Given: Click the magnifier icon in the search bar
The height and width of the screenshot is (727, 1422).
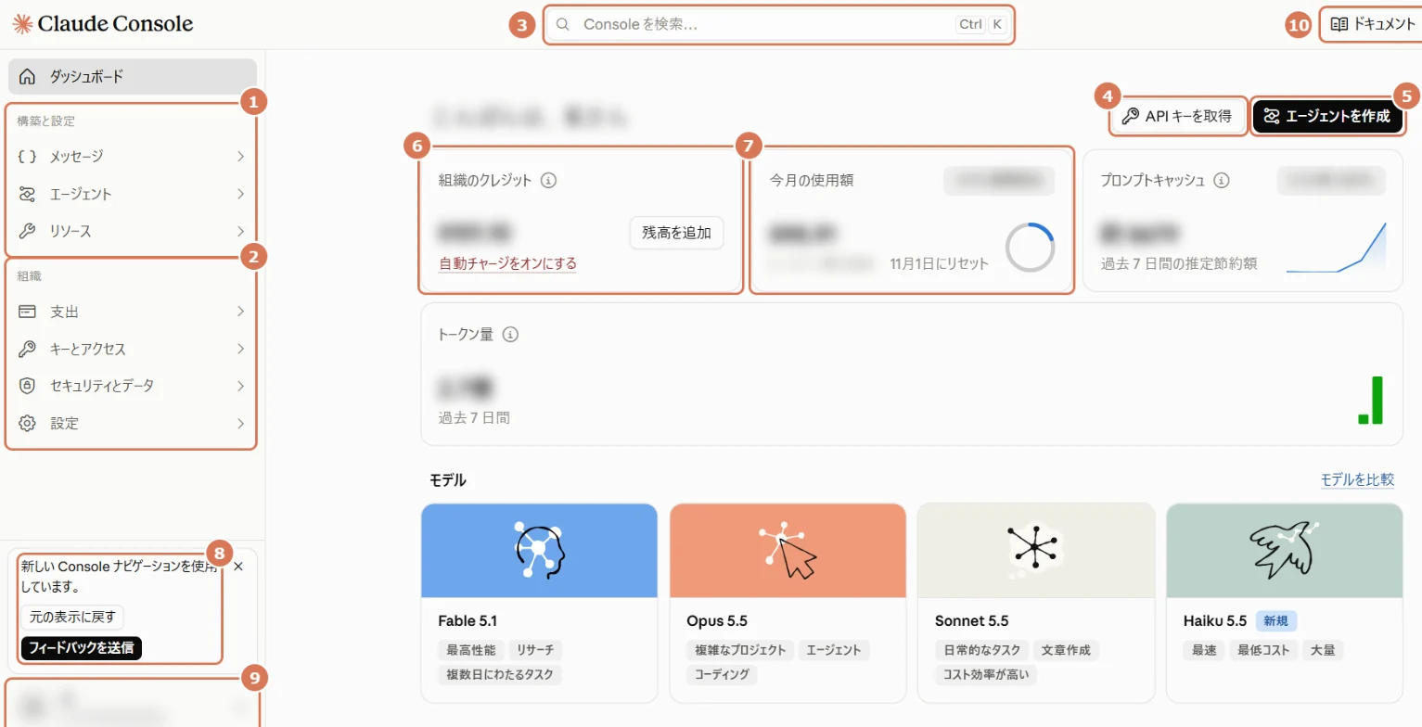Looking at the screenshot, I should (x=562, y=25).
